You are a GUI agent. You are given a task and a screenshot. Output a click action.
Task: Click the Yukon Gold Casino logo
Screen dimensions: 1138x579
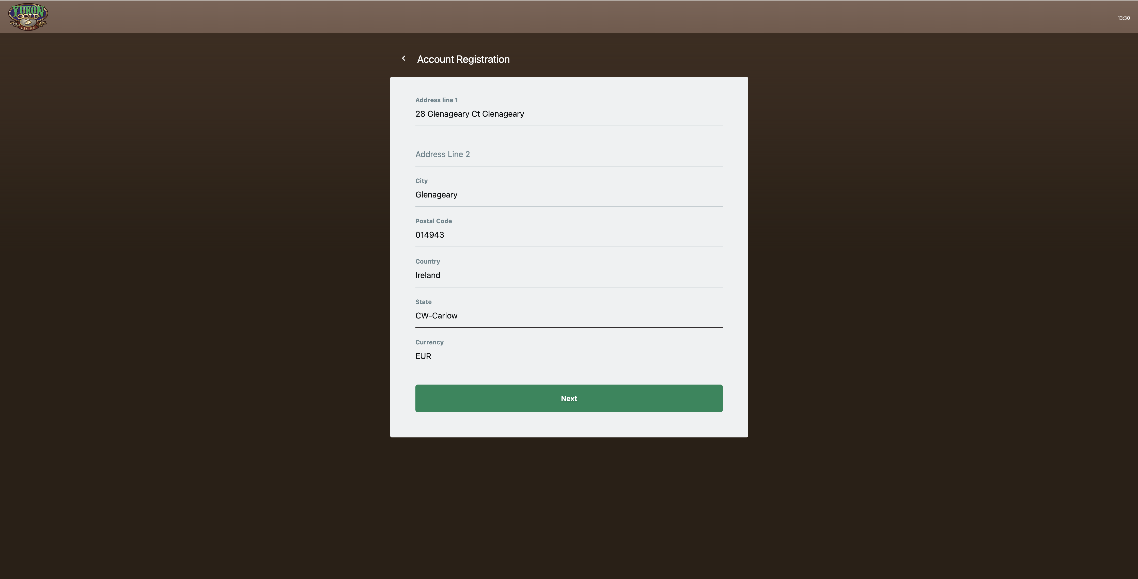pyautogui.click(x=28, y=17)
